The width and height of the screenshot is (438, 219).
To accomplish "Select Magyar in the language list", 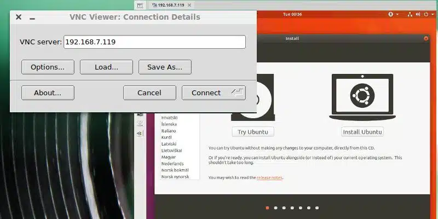I will [169, 157].
